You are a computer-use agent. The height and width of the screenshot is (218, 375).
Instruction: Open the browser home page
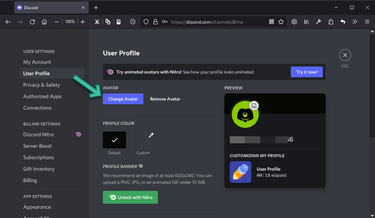pyautogui.click(x=44, y=22)
